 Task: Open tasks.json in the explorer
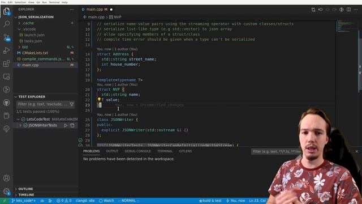(45, 41)
